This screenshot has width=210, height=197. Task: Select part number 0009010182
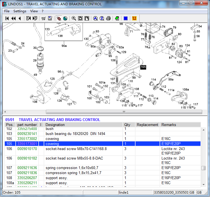(x=27, y=158)
